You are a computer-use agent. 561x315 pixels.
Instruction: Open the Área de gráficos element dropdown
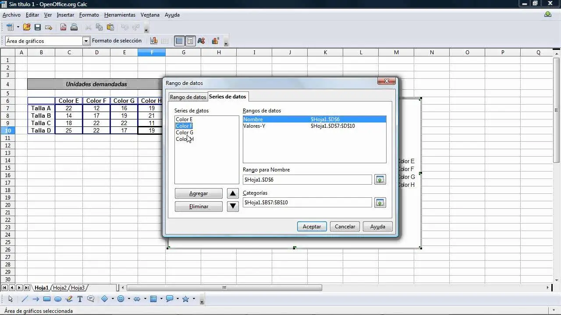[x=86, y=41]
